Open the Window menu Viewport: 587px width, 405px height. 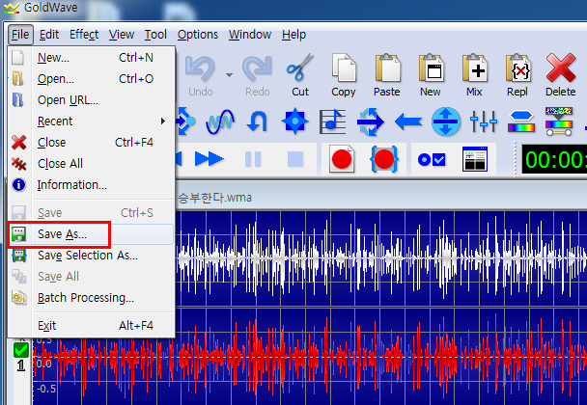(250, 35)
